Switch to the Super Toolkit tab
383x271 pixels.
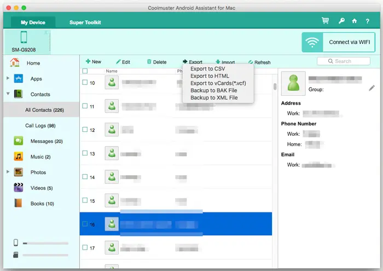(x=85, y=22)
